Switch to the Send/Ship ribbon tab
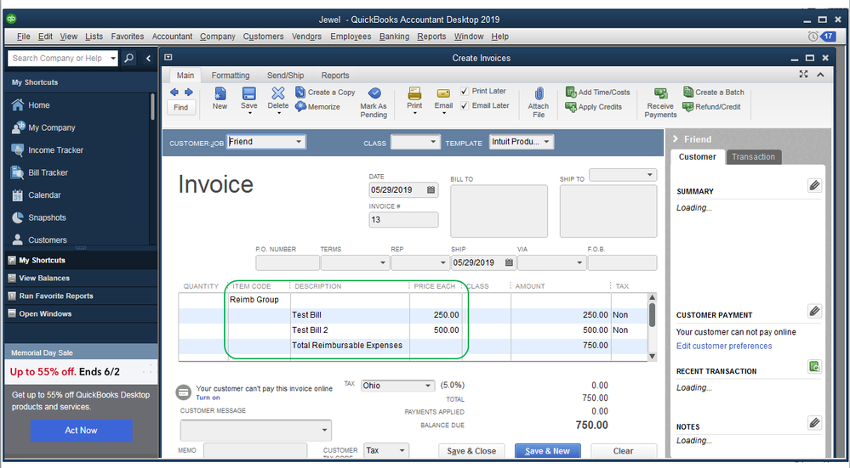 coord(285,76)
